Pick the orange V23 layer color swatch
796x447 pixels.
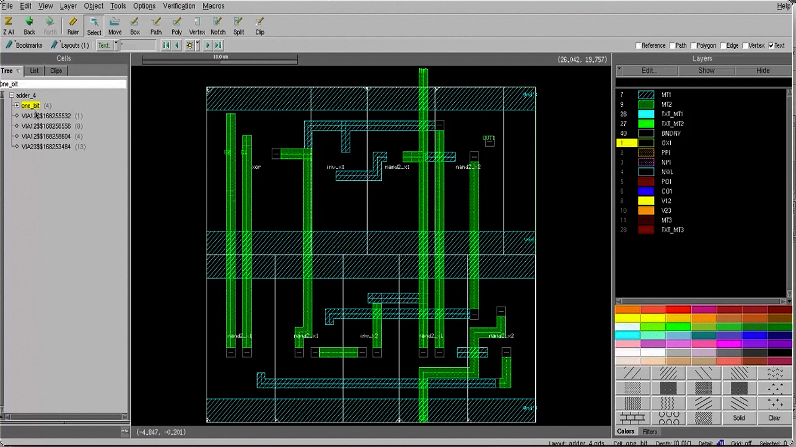tap(646, 210)
